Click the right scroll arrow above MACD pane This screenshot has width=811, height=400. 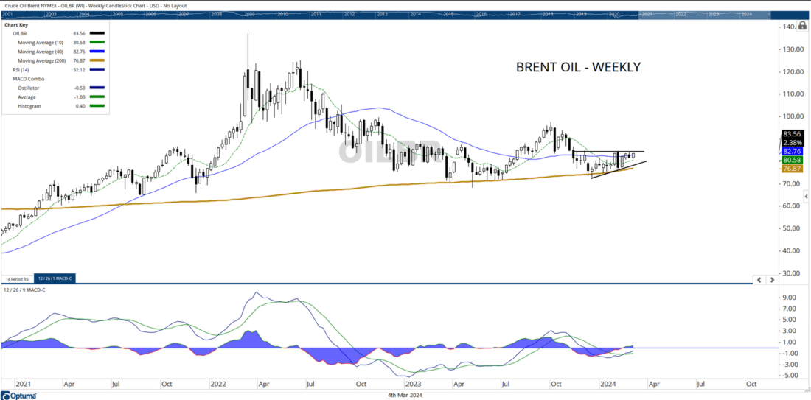772,280
